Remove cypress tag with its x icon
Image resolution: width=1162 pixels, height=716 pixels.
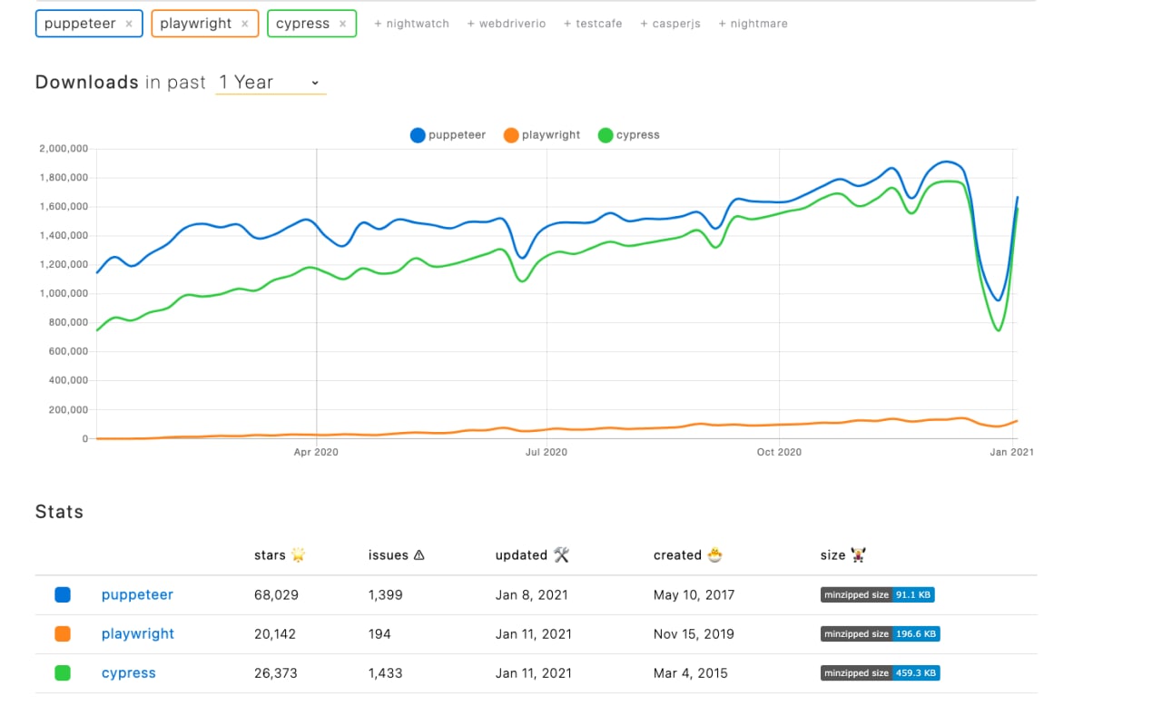pos(342,24)
